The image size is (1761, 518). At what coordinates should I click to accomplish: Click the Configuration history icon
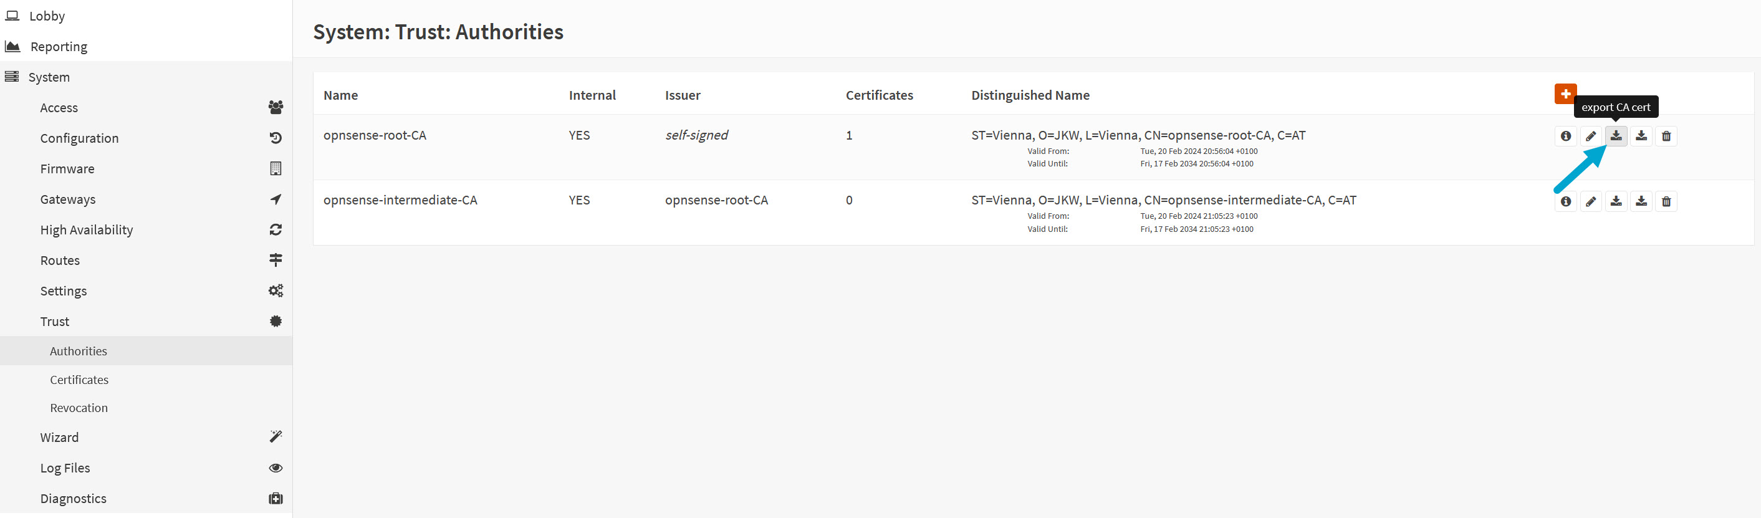pos(276,138)
